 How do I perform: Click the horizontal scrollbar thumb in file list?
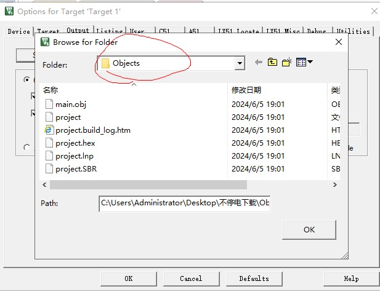(x=148, y=185)
